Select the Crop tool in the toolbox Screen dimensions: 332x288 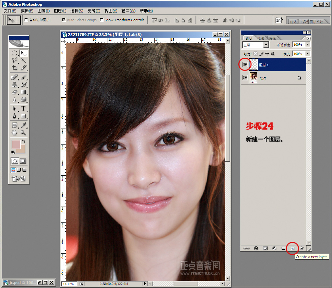coord(15,68)
